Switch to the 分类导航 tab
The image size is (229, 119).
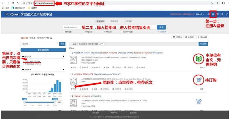[128, 21]
